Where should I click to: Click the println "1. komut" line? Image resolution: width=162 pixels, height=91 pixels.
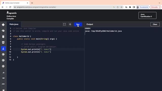coord(36,49)
